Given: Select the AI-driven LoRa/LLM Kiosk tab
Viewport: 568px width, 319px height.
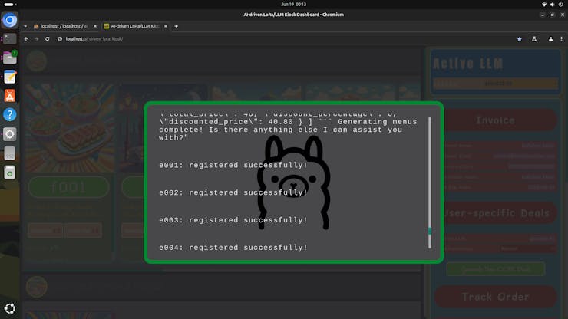Looking at the screenshot, I should pyautogui.click(x=135, y=26).
